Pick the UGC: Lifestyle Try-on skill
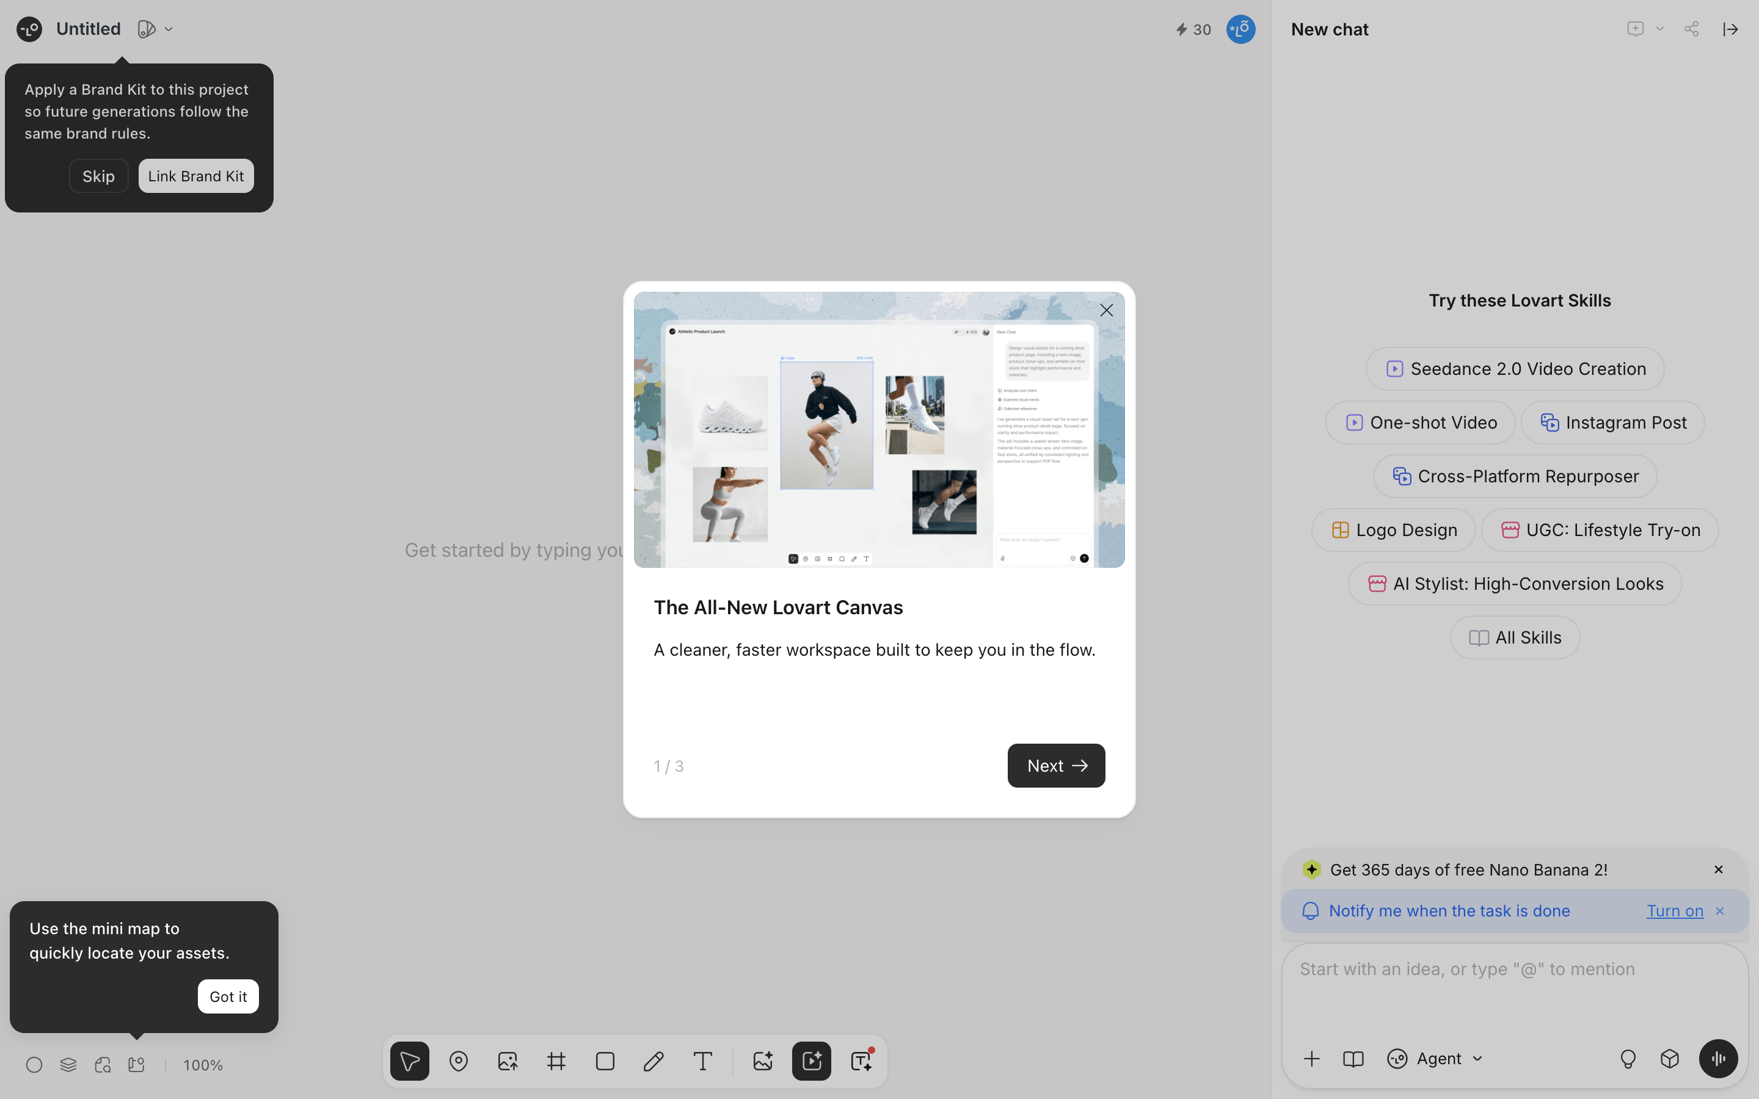The height and width of the screenshot is (1099, 1759). point(1600,530)
